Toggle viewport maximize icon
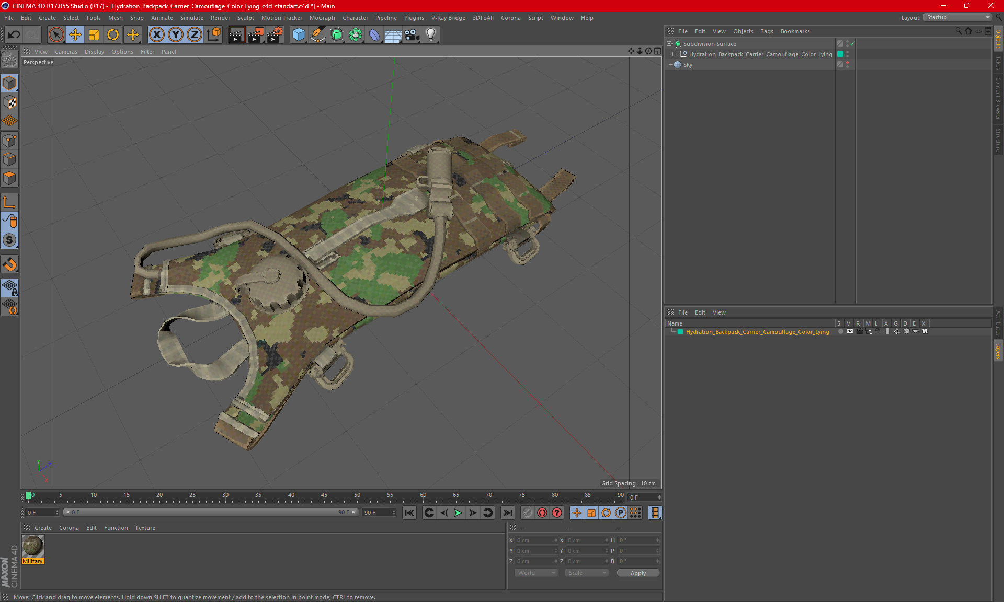The width and height of the screenshot is (1004, 602). click(657, 51)
